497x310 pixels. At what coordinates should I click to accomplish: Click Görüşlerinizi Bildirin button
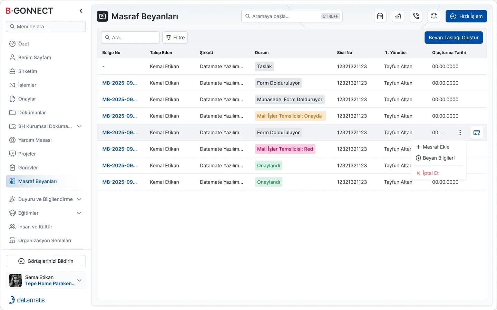pyautogui.click(x=46, y=261)
